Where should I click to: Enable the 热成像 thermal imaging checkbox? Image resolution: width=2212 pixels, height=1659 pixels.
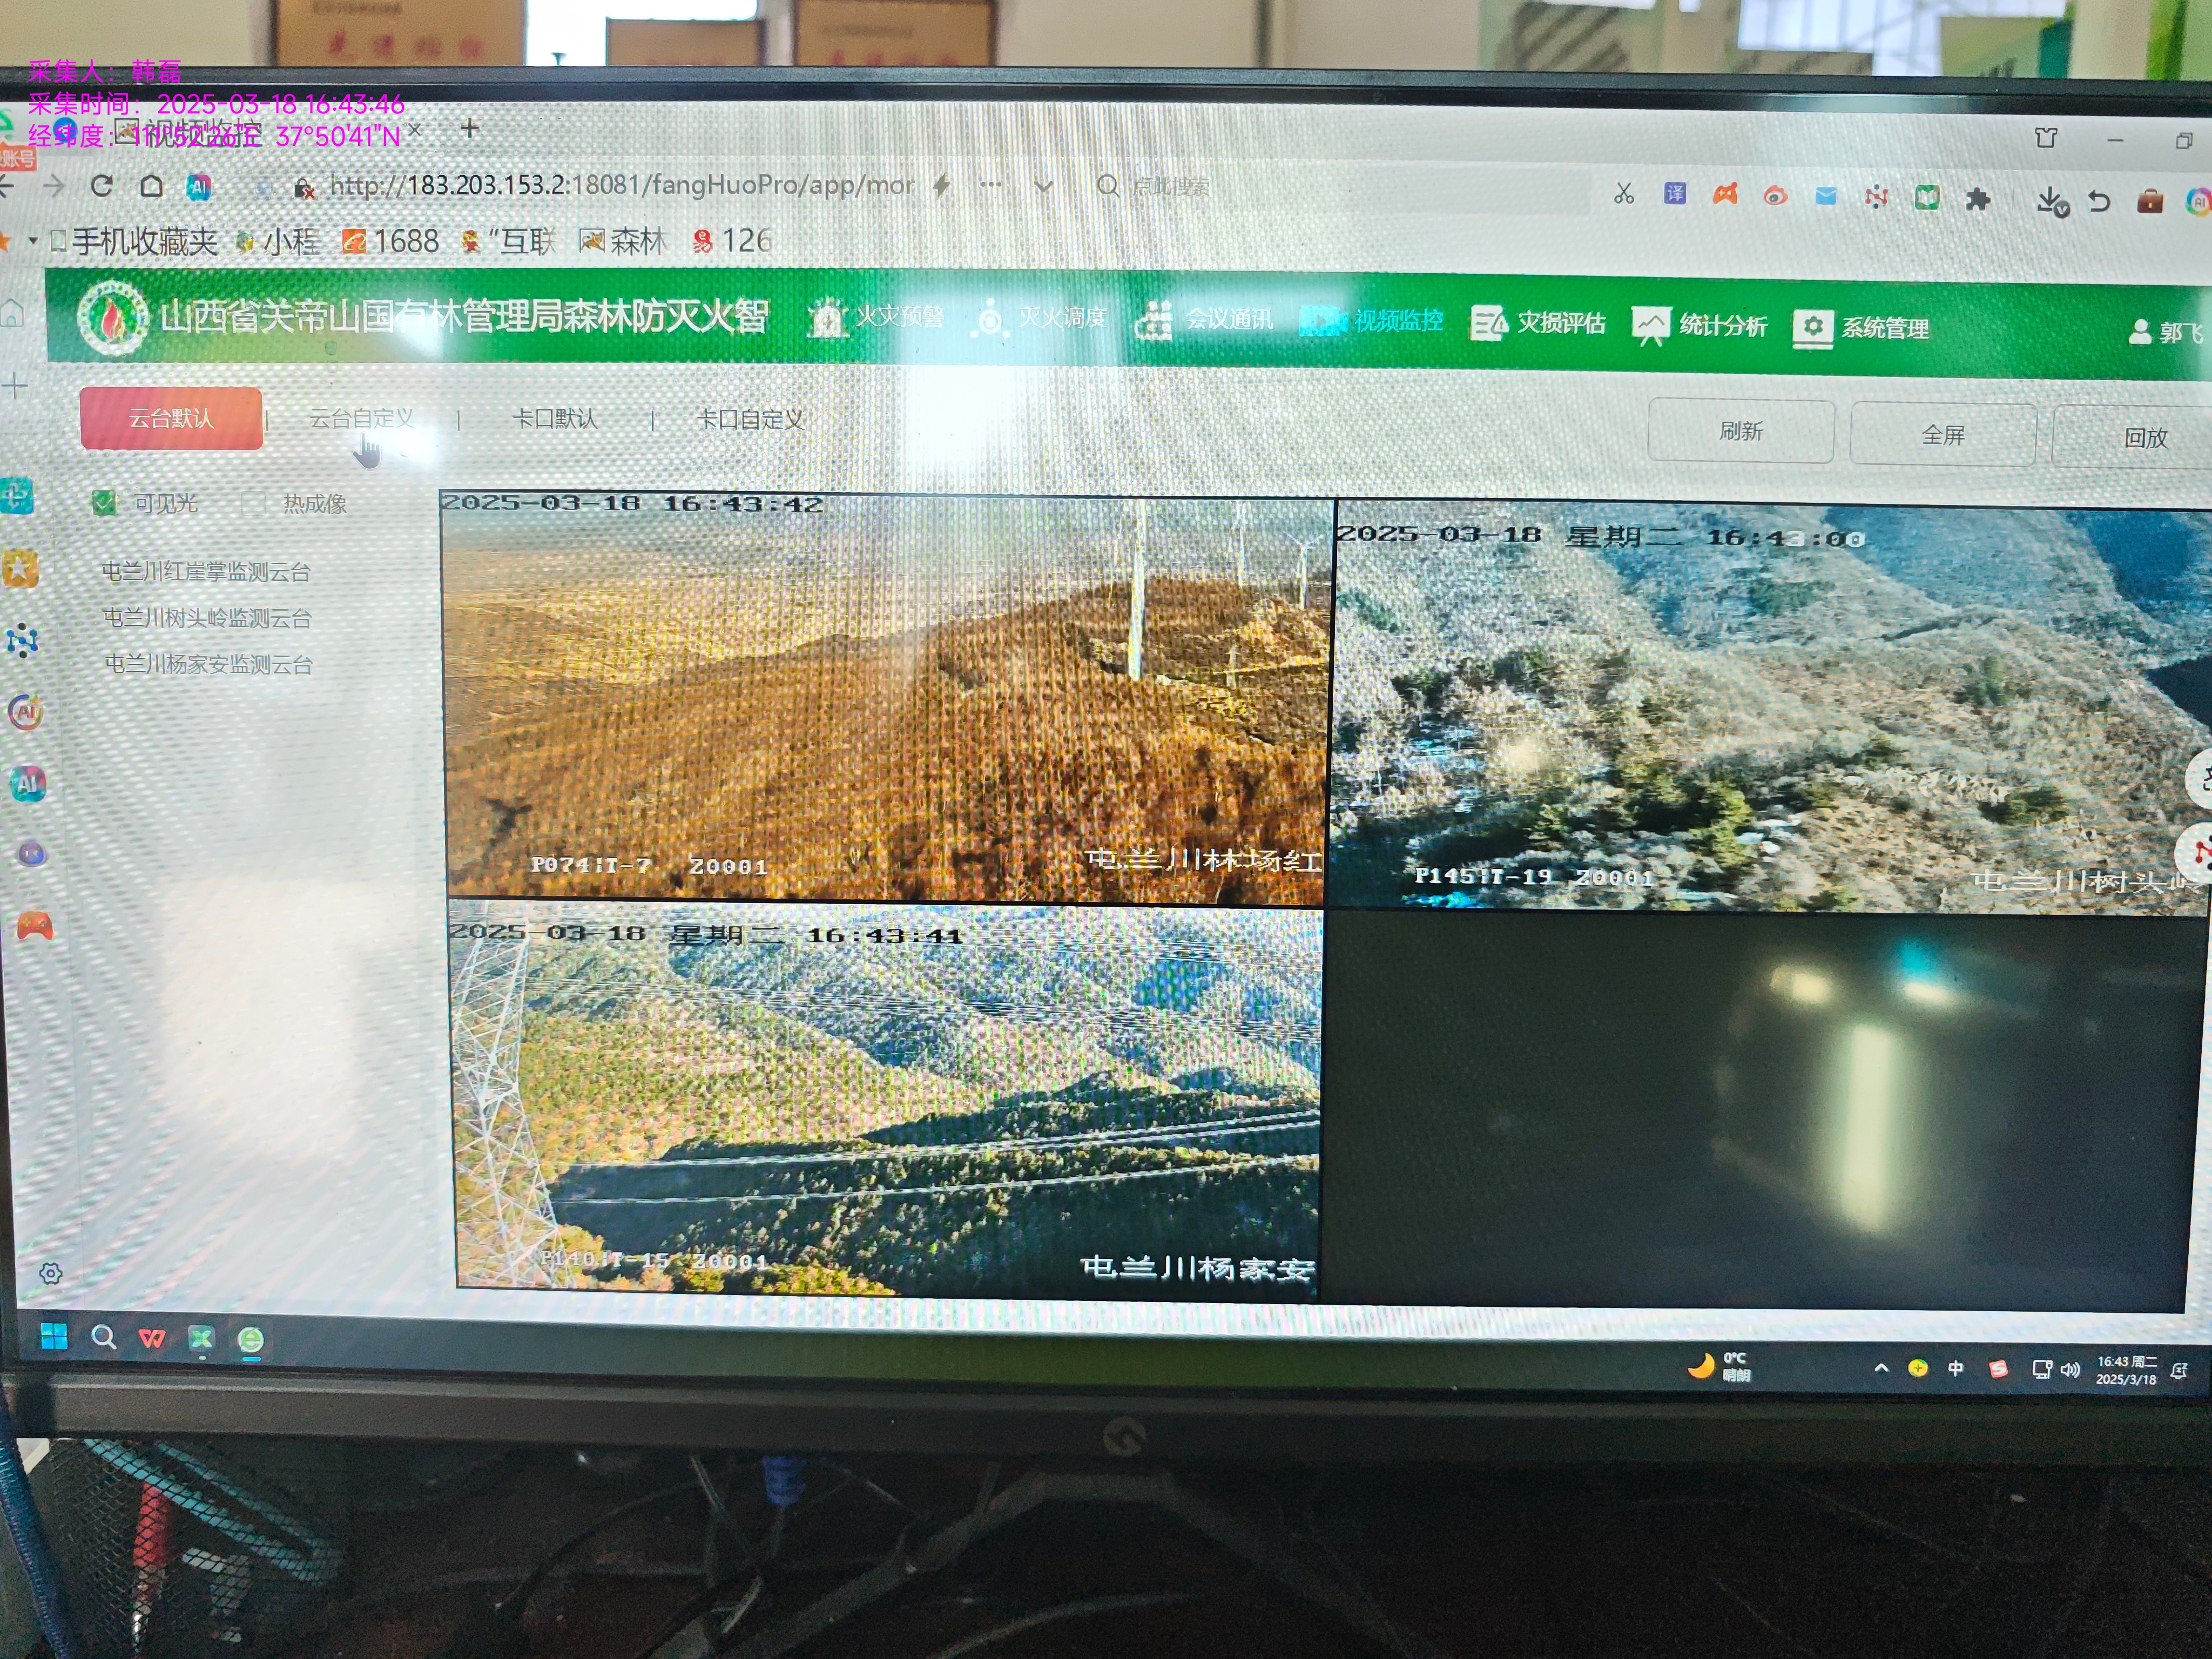click(253, 503)
